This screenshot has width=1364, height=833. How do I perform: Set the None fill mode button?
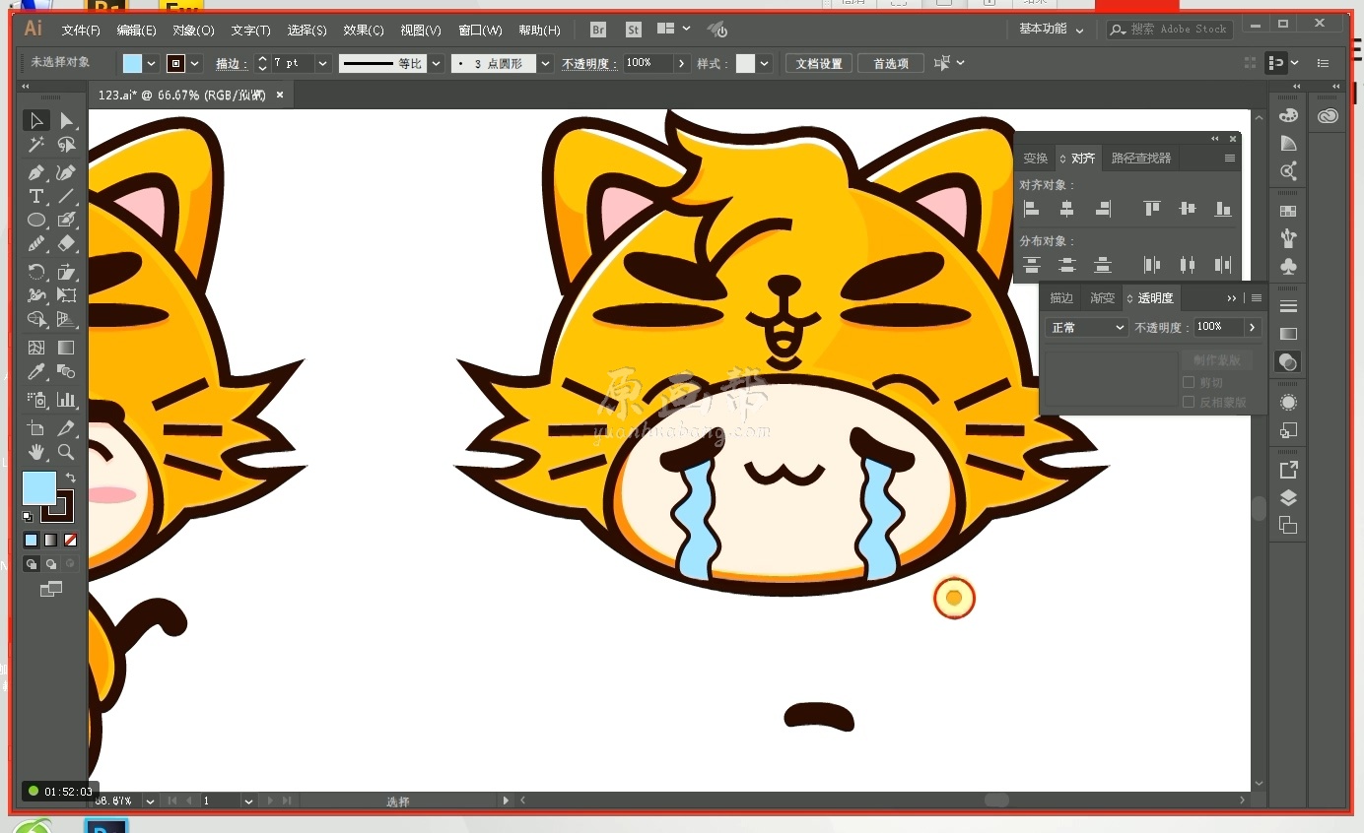pyautogui.click(x=70, y=540)
